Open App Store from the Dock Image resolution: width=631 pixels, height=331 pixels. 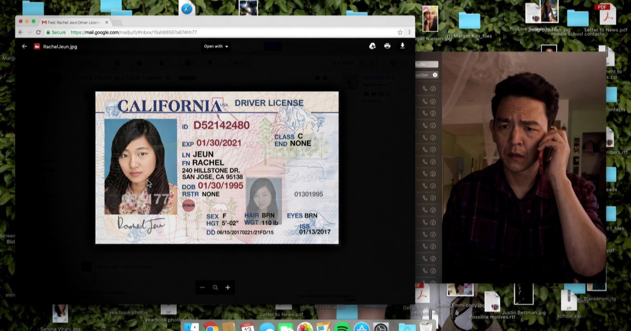tap(361, 327)
